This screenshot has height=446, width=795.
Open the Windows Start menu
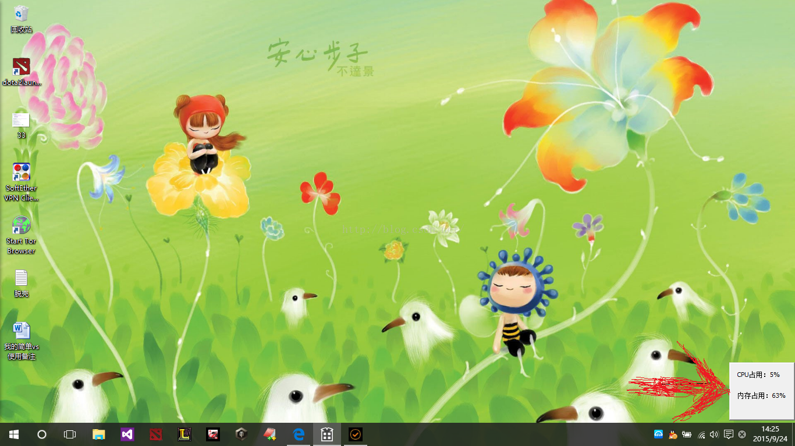14,434
